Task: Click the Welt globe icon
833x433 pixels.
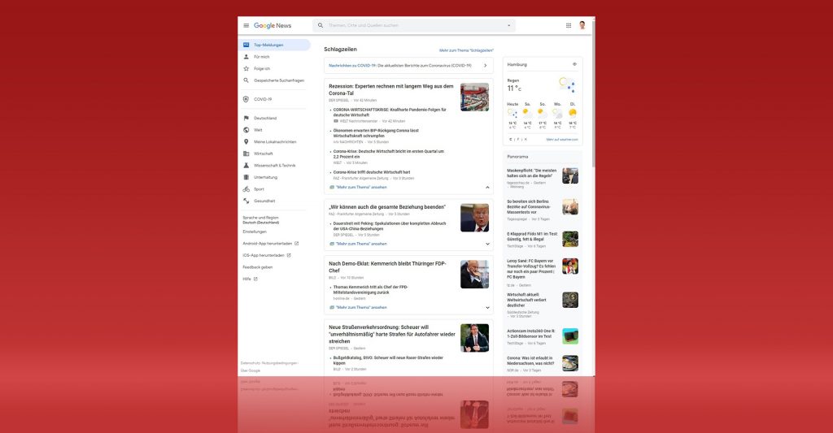Action: pyautogui.click(x=246, y=130)
